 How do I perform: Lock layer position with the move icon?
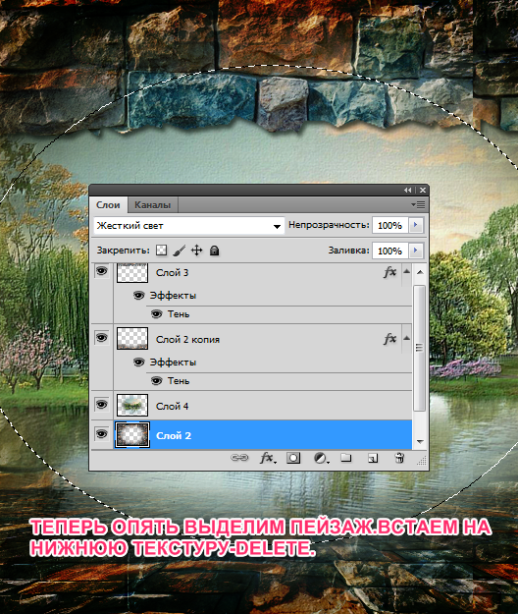(196, 251)
